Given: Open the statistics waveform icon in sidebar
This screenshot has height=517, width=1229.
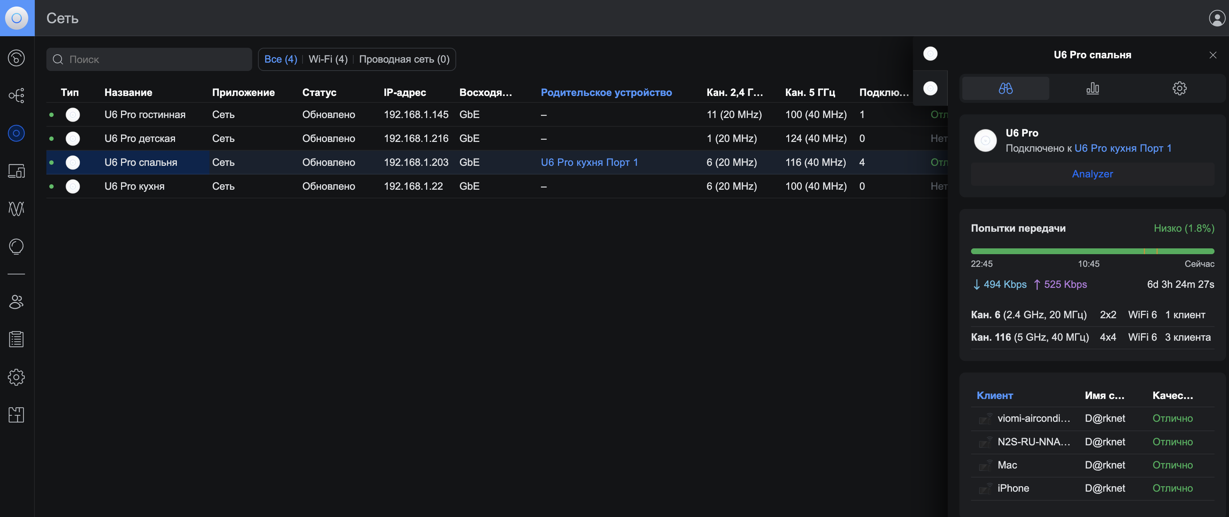Looking at the screenshot, I should (16, 209).
